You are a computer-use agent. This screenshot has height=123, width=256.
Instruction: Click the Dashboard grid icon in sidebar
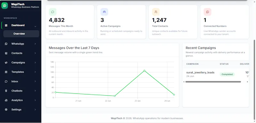6,25
